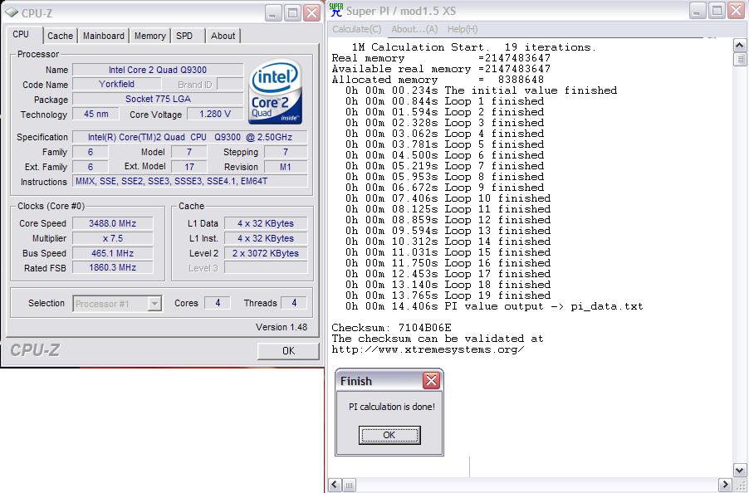Click the 1M Calculation Start line
749x493 pixels.
click(x=474, y=47)
